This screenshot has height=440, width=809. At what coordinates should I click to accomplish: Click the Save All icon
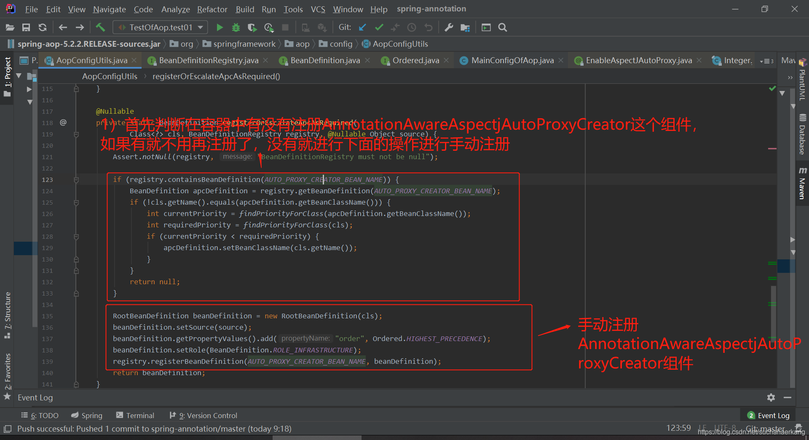point(26,27)
